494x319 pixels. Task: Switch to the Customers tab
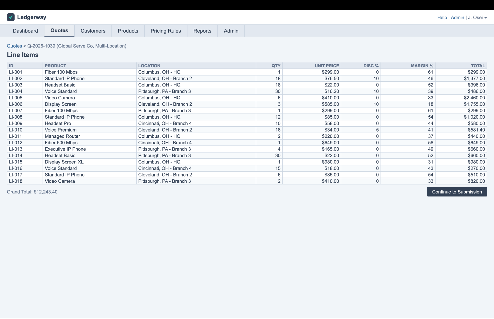click(93, 31)
